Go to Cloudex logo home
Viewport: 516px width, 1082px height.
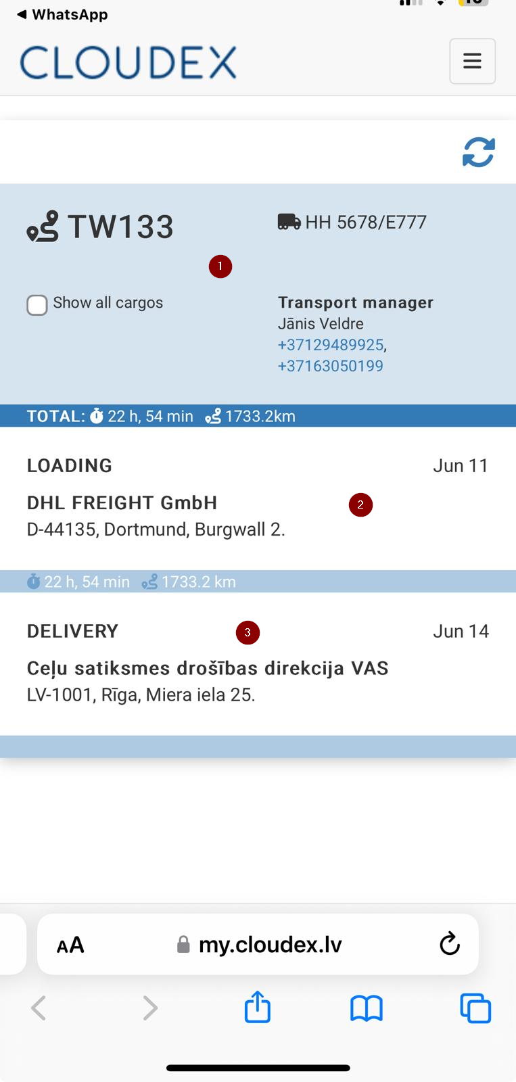pyautogui.click(x=128, y=63)
